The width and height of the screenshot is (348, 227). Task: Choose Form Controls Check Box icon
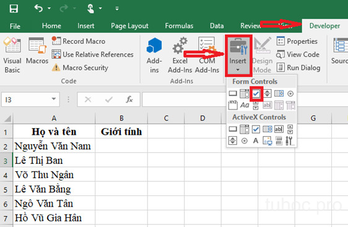[256, 93]
